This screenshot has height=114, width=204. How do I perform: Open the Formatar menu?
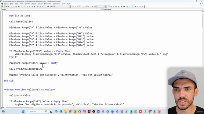click(x=27, y=4)
